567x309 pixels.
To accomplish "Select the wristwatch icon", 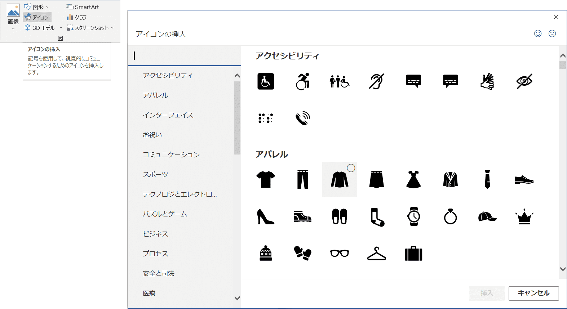I will coord(413,216).
